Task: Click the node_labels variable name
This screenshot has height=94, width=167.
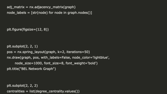Action: (x=17, y=13)
